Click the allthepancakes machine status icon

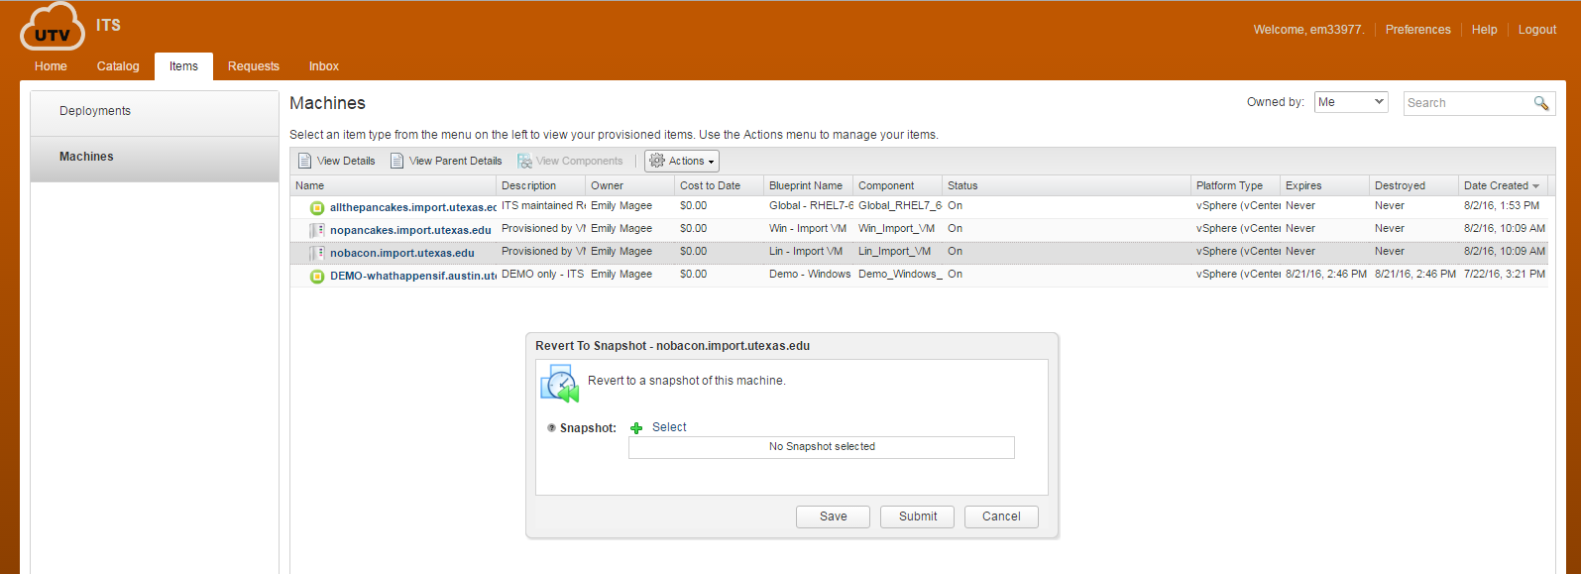point(317,207)
